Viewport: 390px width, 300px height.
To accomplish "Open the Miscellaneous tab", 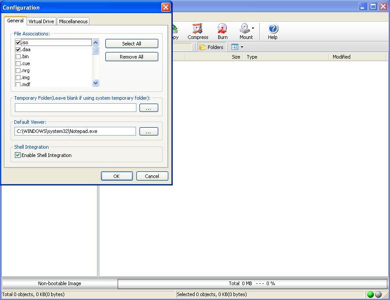I will point(73,21).
